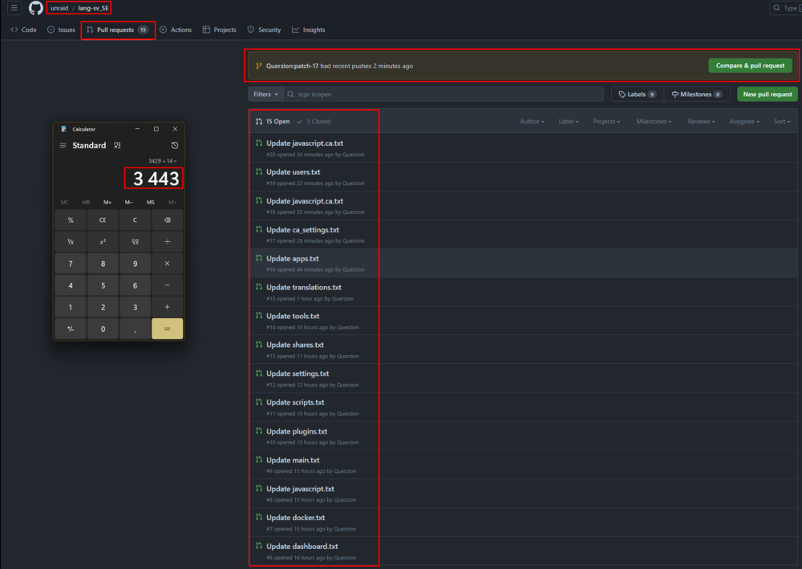Click the C clear key in Calculator
The width and height of the screenshot is (802, 569).
[135, 220]
